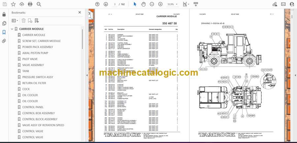The height and width of the screenshot is (143, 297).
Task: Open VALVE ASSEMBLY bookmark
Action: [33, 65]
